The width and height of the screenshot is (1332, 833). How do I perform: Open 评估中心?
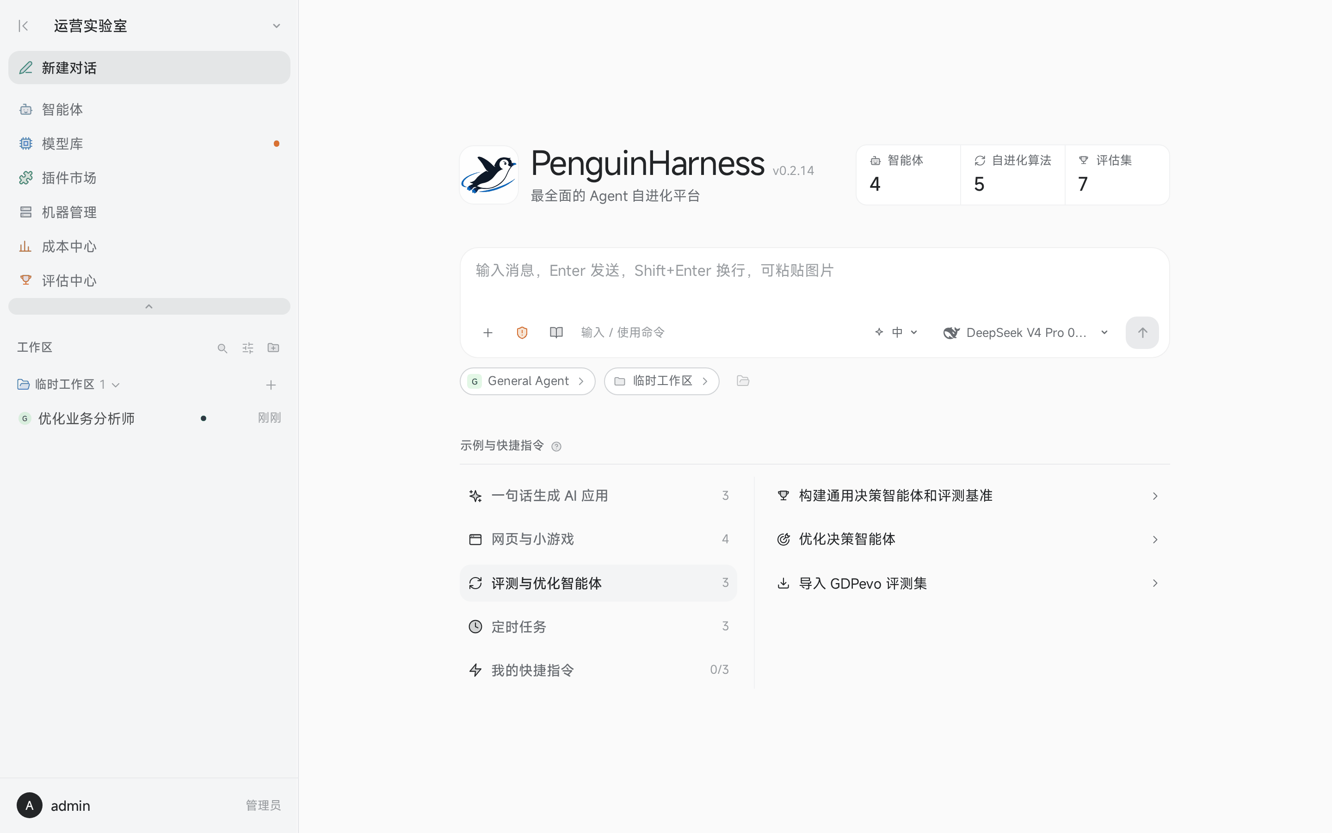point(149,280)
